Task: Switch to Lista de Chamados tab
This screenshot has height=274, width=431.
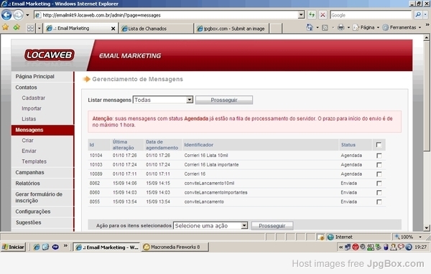Action: tap(156, 28)
